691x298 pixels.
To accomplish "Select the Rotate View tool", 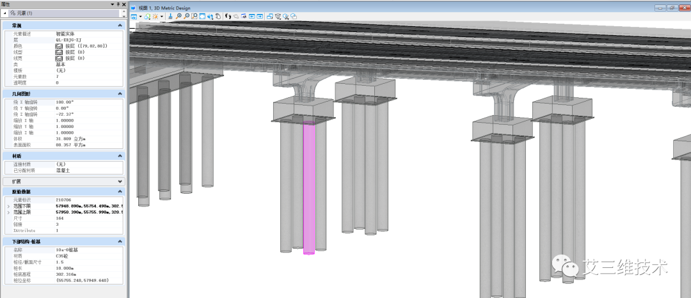I will point(210,16).
